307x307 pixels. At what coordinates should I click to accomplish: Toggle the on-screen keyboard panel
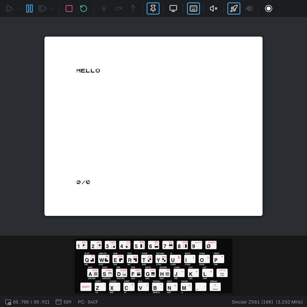(x=193, y=8)
